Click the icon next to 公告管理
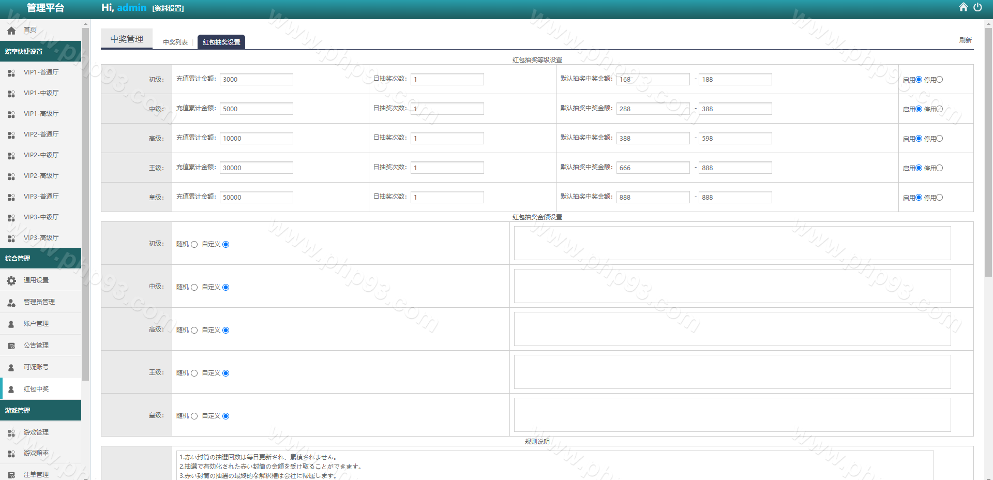993x480 pixels. 11,346
